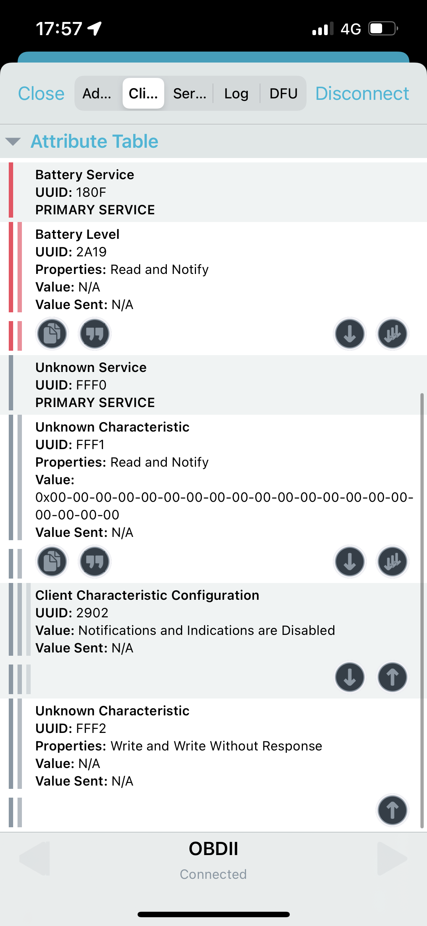Screen dimensions: 427x926
Task: Copy the FFF1 characteristic value
Action: point(52,561)
